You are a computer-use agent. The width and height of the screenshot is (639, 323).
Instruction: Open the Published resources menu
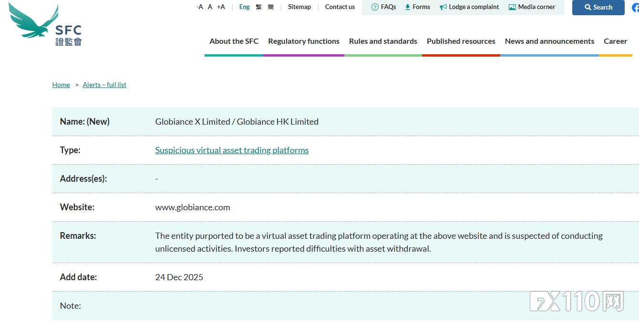pos(461,41)
